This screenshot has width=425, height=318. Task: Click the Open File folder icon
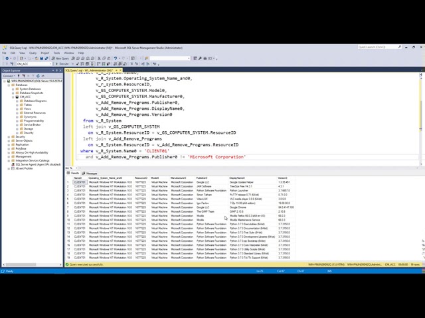point(37,58)
